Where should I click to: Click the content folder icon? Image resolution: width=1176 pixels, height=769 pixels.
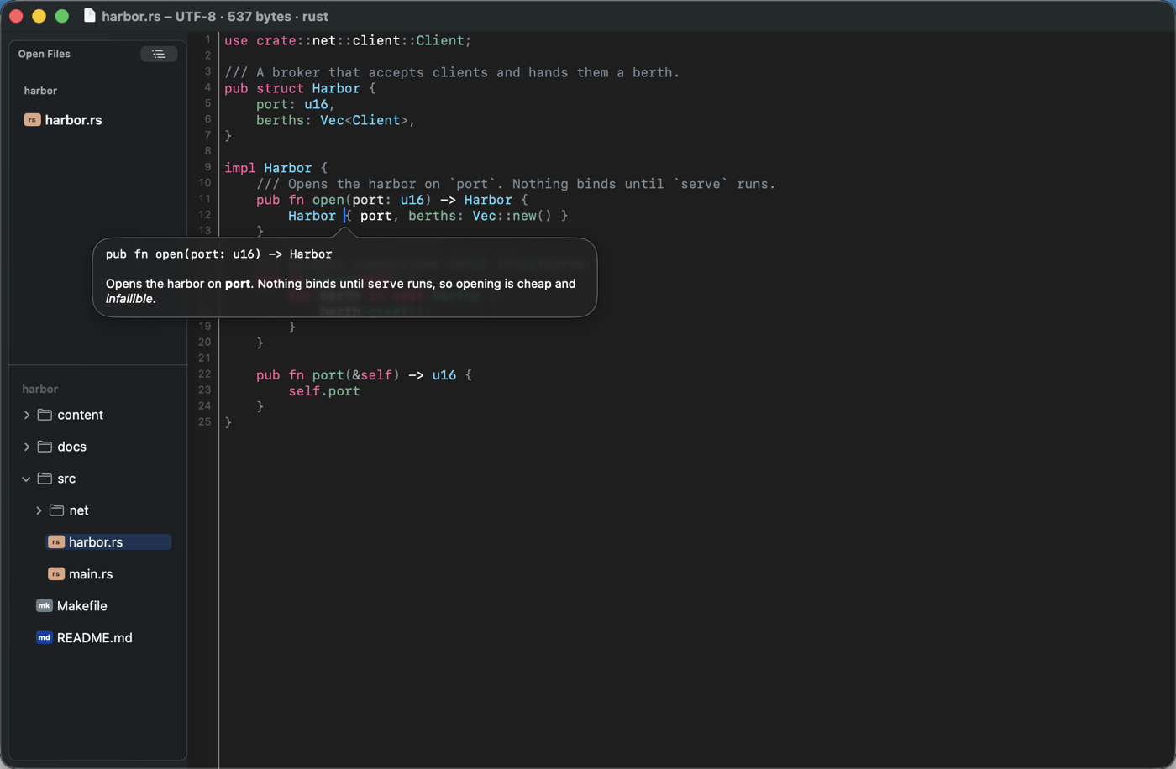[x=45, y=415]
